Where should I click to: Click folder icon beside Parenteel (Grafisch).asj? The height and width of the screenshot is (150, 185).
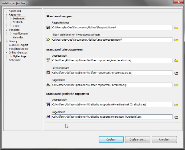pos(177,117)
